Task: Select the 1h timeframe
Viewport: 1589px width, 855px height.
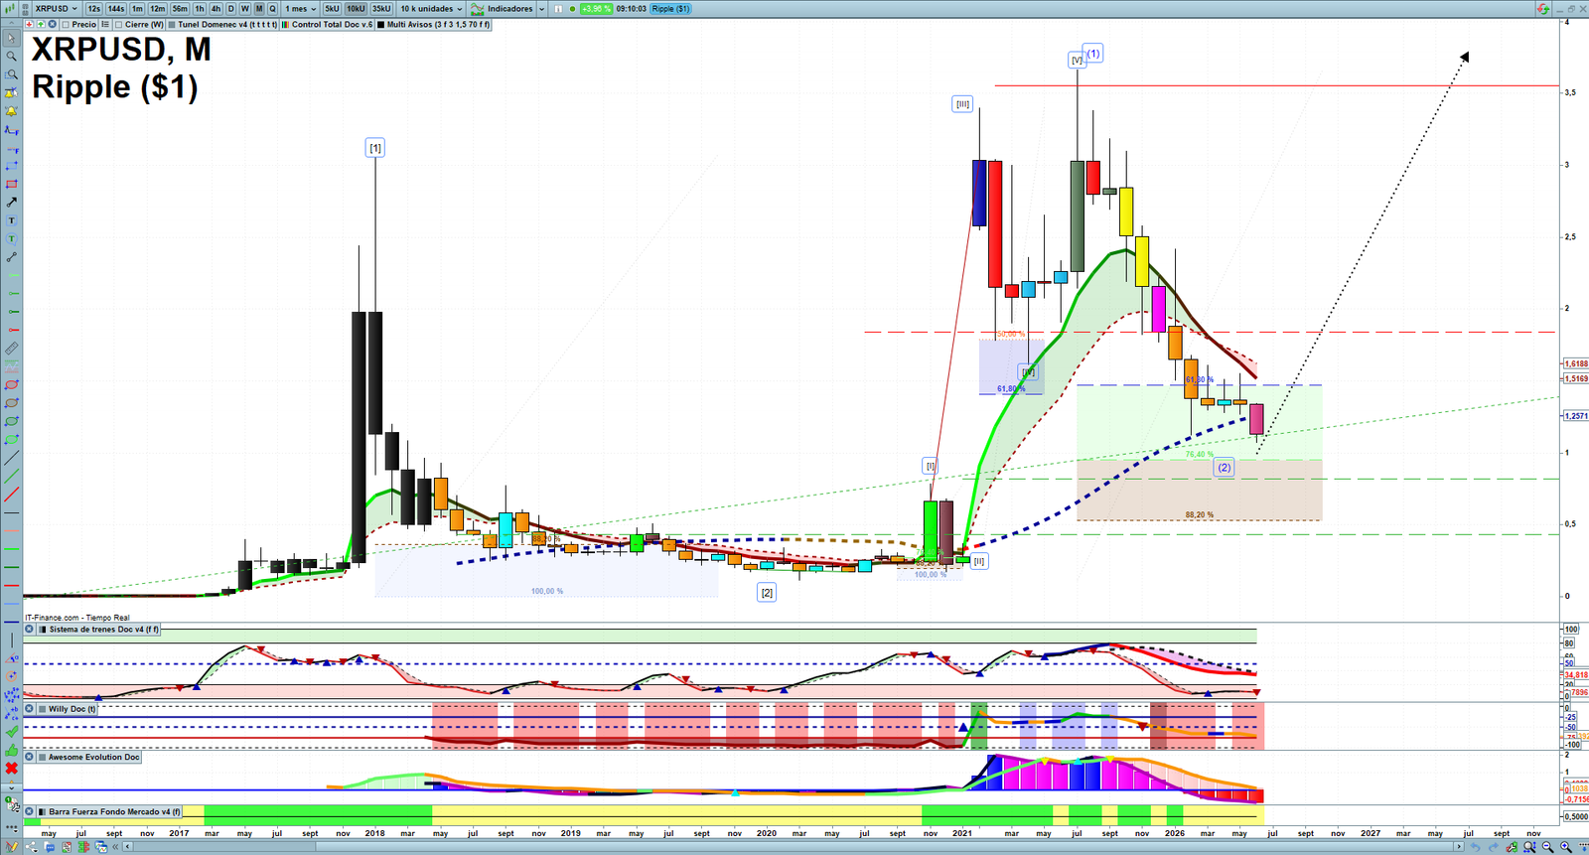Action: tap(199, 9)
